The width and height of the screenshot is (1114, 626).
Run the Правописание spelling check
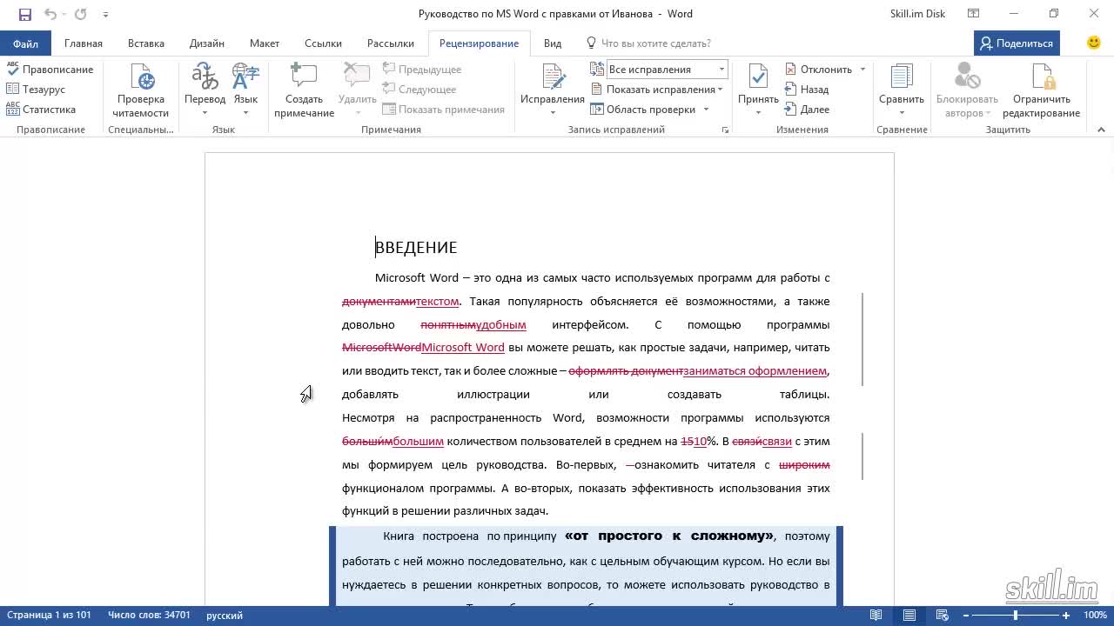click(50, 70)
